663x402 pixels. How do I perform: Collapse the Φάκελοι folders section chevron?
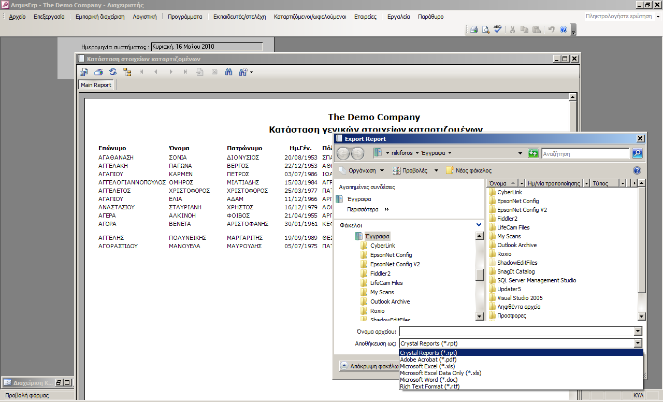pyautogui.click(x=479, y=225)
